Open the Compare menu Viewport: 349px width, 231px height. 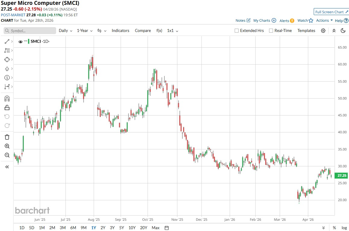tap(143, 31)
